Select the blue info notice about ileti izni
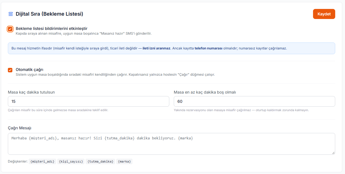The image size is (345, 174). (172, 48)
